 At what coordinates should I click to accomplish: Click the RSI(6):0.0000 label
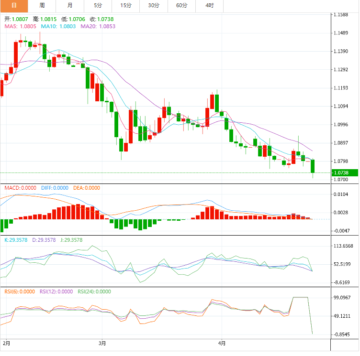pyautogui.click(x=20, y=291)
